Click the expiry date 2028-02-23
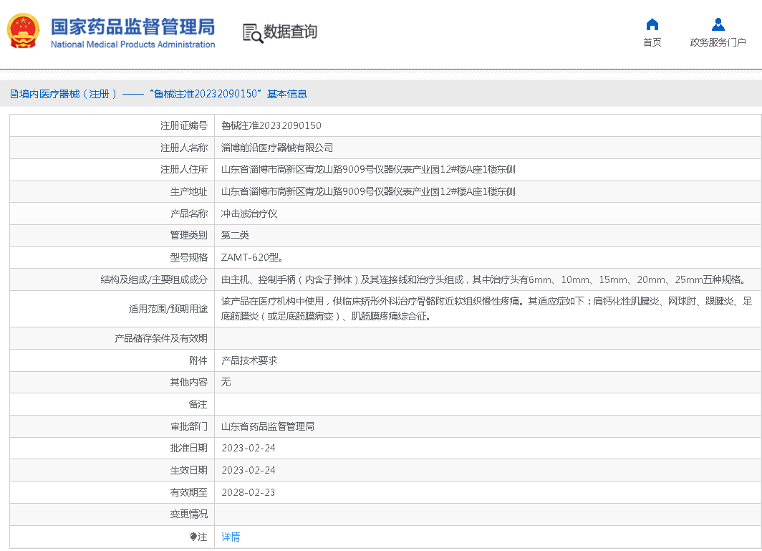The width and height of the screenshot is (762, 551). pos(248,492)
